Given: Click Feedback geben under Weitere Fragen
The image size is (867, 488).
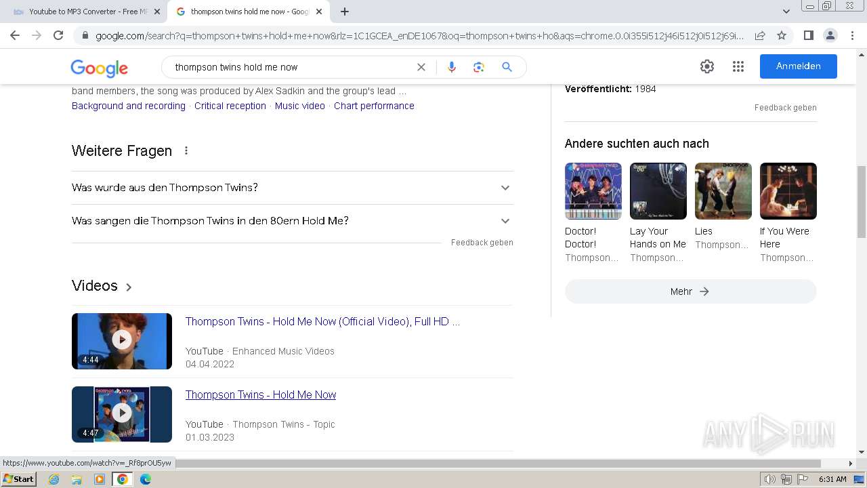Looking at the screenshot, I should [x=482, y=243].
